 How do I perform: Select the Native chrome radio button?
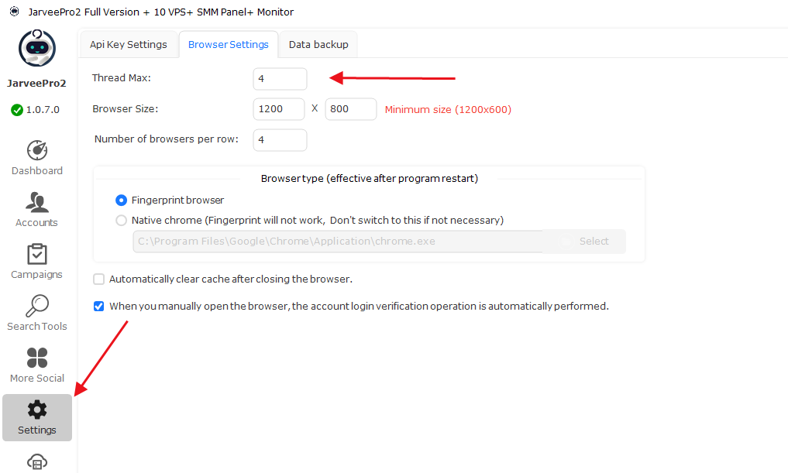pos(121,221)
